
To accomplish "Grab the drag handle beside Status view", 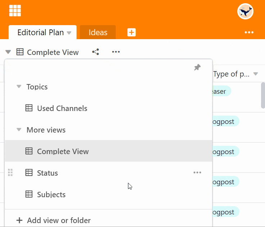I will click(10, 173).
